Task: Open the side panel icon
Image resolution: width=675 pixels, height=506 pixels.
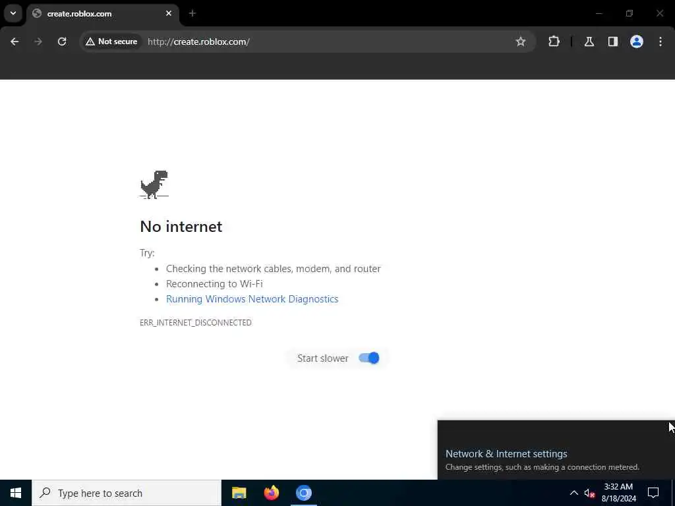Action: (x=612, y=42)
